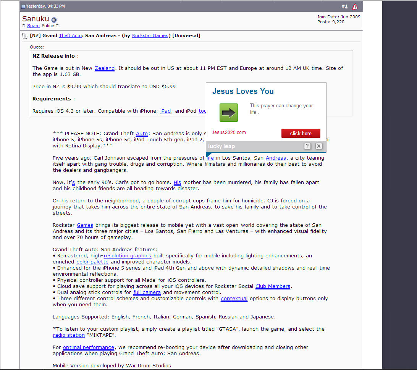417x370 pixels.
Task: Open the resolution graphics link
Action: pyautogui.click(x=128, y=256)
